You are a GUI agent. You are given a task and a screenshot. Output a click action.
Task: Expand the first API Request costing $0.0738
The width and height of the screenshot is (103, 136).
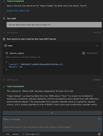tap(4, 32)
